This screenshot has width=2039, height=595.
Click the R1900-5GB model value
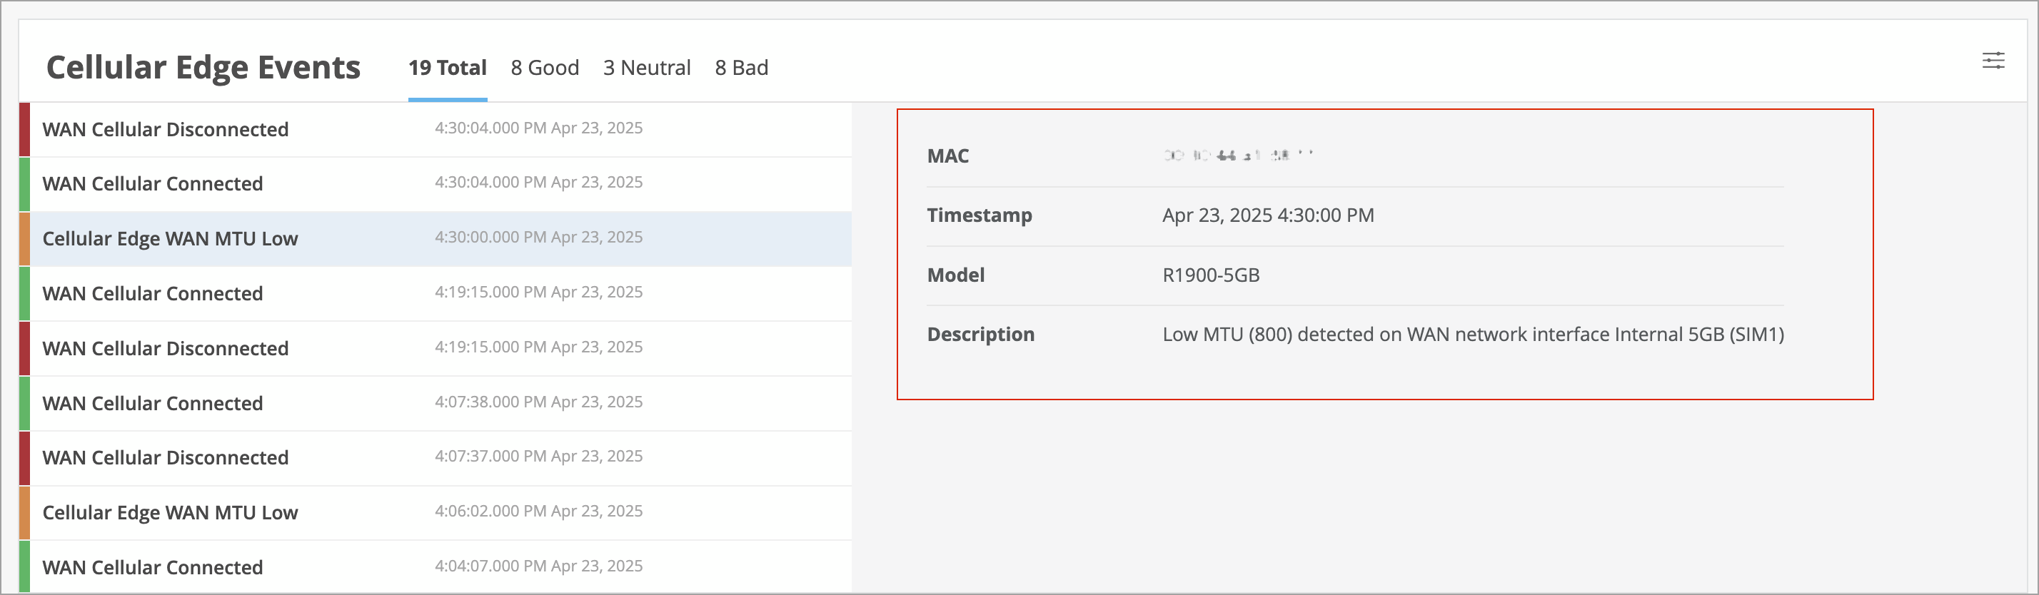tap(1210, 275)
